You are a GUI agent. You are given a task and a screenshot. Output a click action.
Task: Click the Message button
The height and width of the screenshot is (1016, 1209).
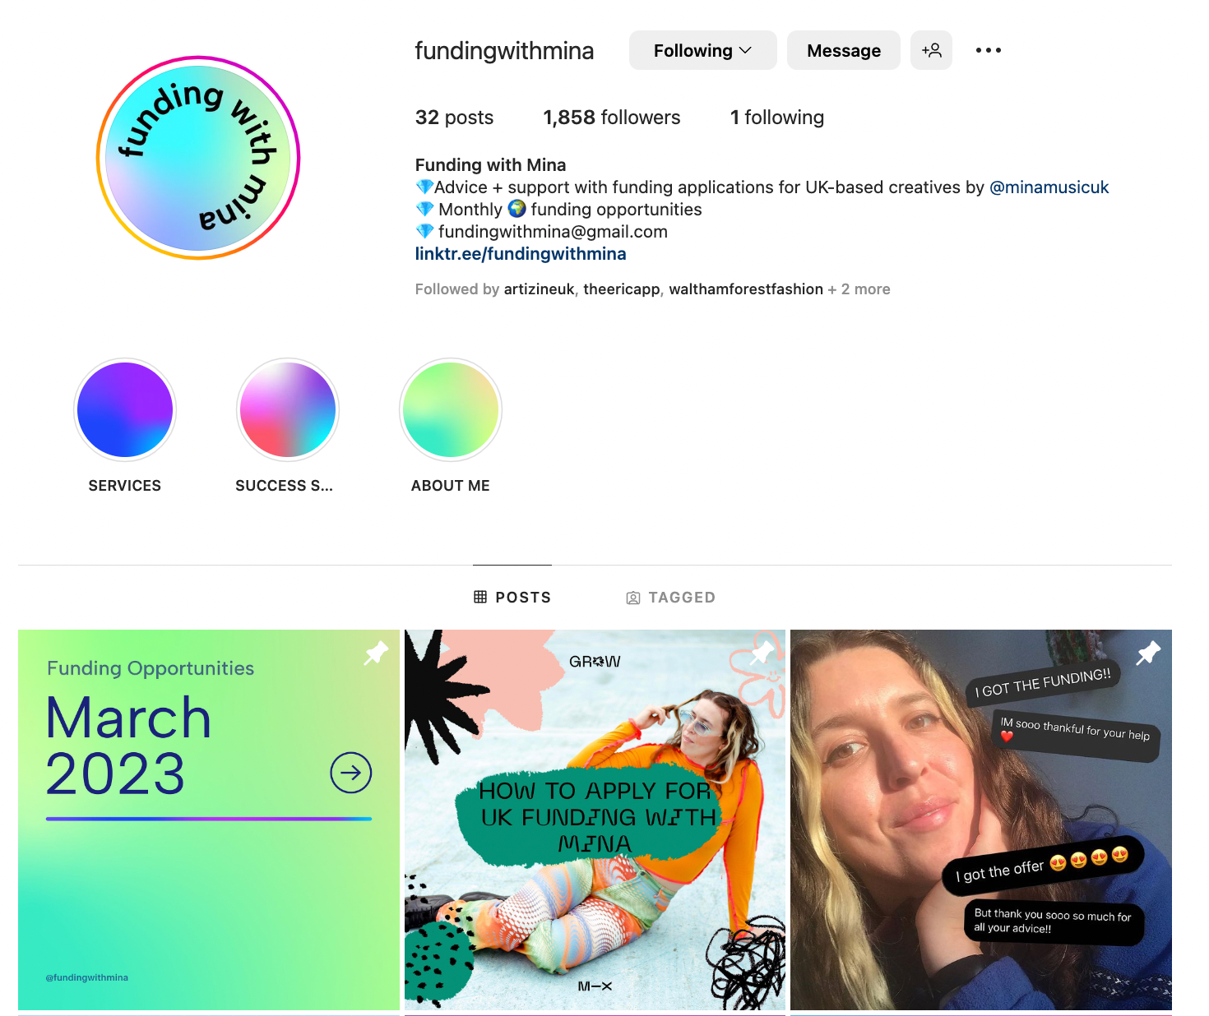click(x=844, y=50)
